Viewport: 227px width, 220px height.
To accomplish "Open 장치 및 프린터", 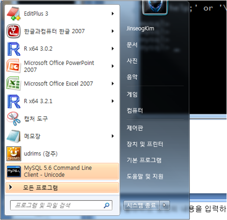I will (x=145, y=144).
